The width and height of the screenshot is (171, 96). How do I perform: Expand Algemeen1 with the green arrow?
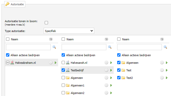(x=111, y=85)
